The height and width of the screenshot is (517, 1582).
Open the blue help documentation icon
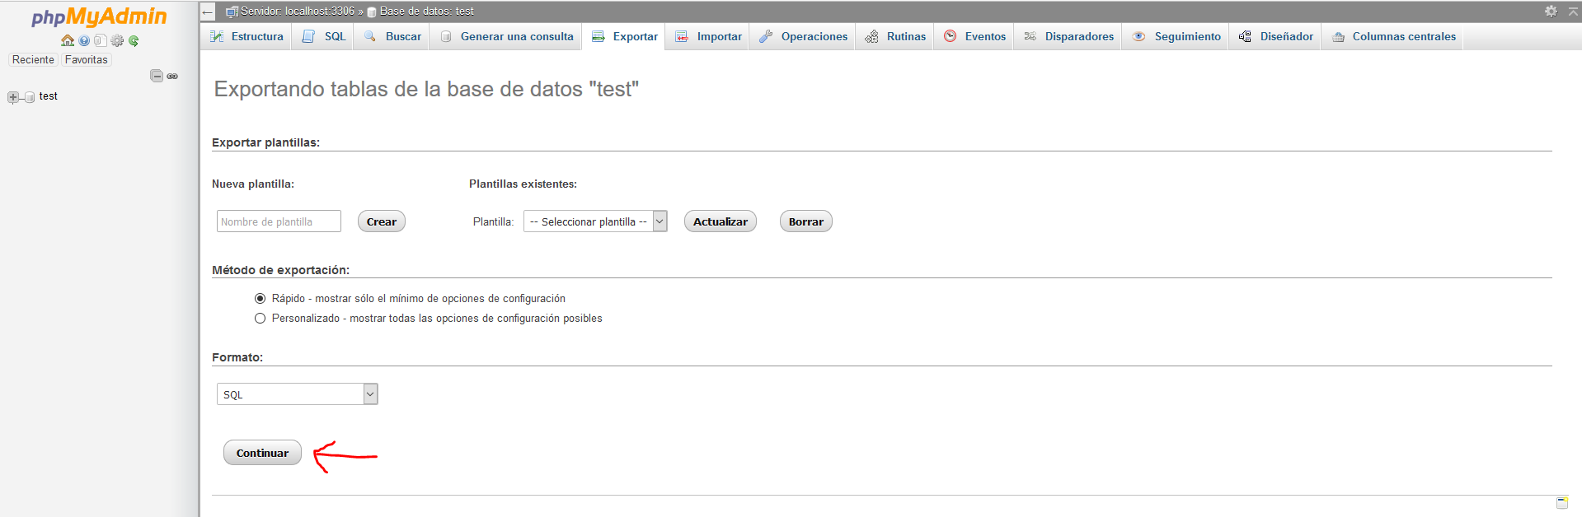click(x=84, y=40)
